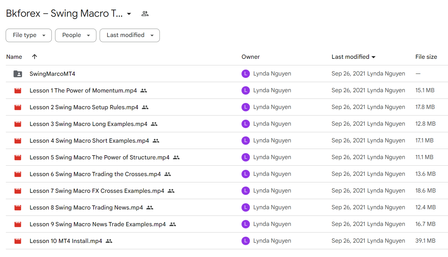
Task: Open Lesson 3 Swing Macro Long Examples.mp4
Action: pyautogui.click(x=88, y=124)
